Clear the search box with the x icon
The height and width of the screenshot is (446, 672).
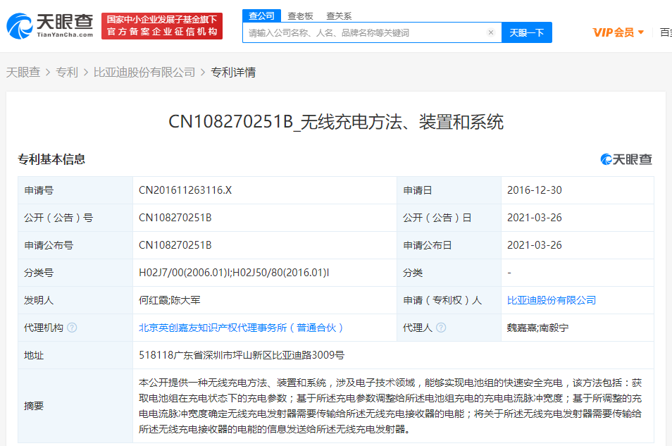(x=491, y=32)
